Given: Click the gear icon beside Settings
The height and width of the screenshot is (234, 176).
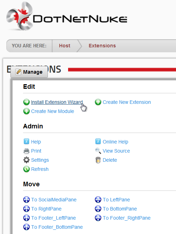Looking at the screenshot, I should click(x=27, y=160).
